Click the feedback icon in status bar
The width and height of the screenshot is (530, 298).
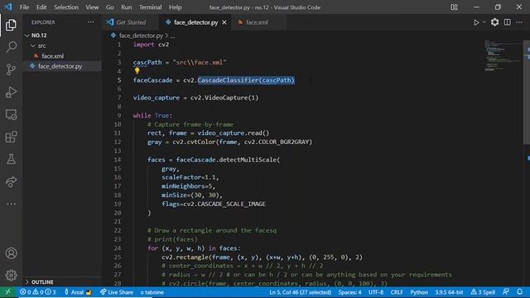(x=506, y=292)
